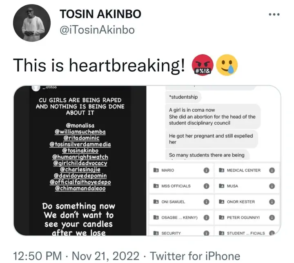This screenshot has height=263, width=294.
Task: Open the tweet's three-dot more options menu
Action: [274, 15]
